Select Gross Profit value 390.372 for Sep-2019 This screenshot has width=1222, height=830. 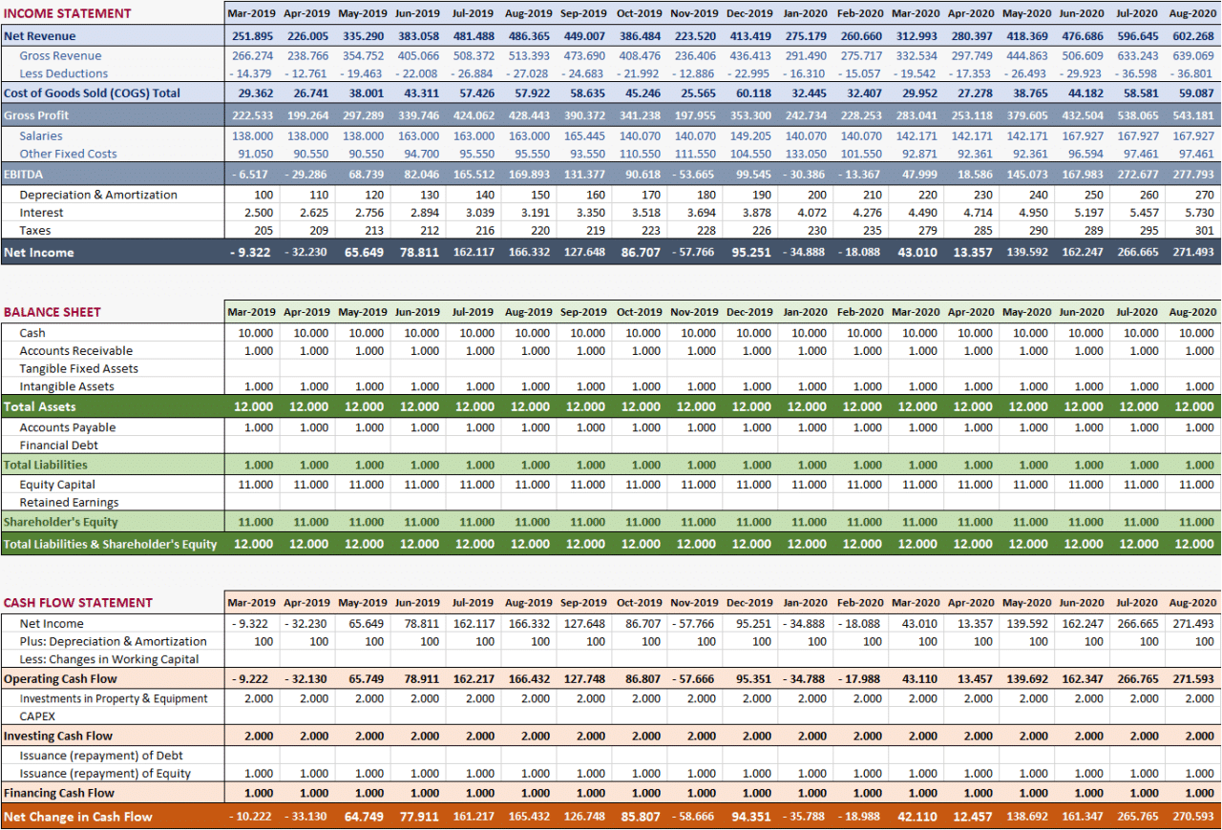coord(584,115)
